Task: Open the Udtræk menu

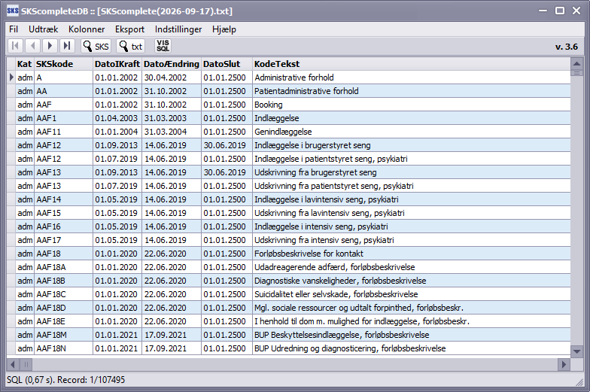Action: pyautogui.click(x=44, y=29)
